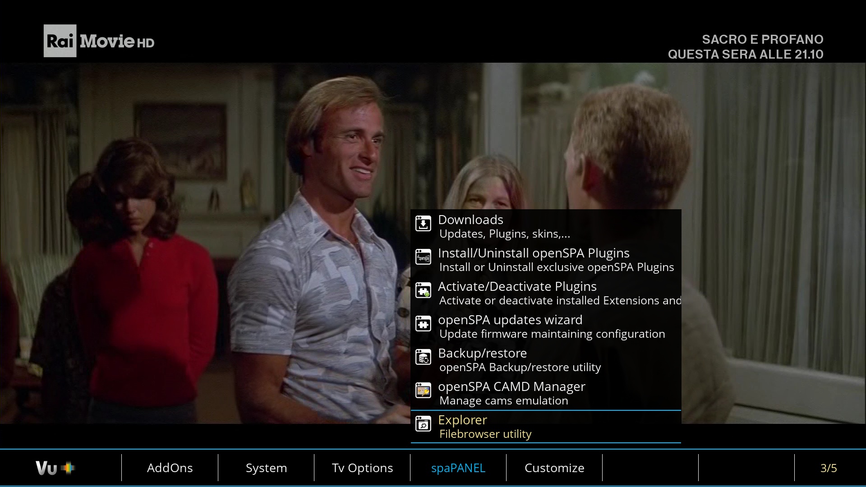Click the openSPA CAMD Manager icon
Image resolution: width=866 pixels, height=487 pixels.
tap(423, 391)
